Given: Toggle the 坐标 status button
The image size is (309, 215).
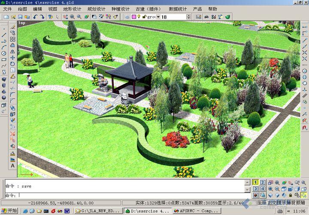Looking at the screenshot, I should [262, 203].
